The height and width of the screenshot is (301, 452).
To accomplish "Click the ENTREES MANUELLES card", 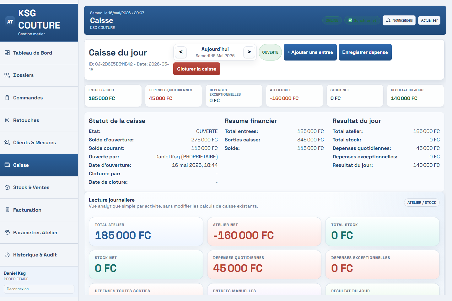I will click(x=264, y=289).
